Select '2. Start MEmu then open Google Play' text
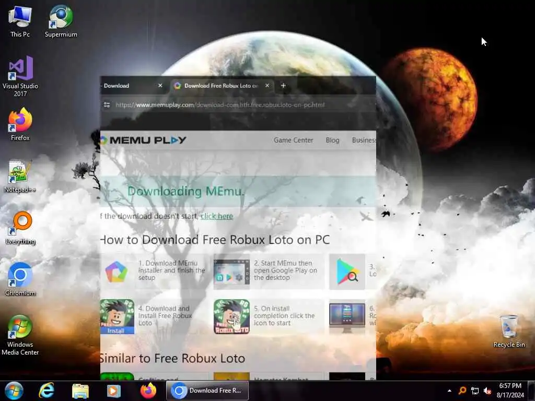Viewport: 535px width, 401px height. point(285,270)
